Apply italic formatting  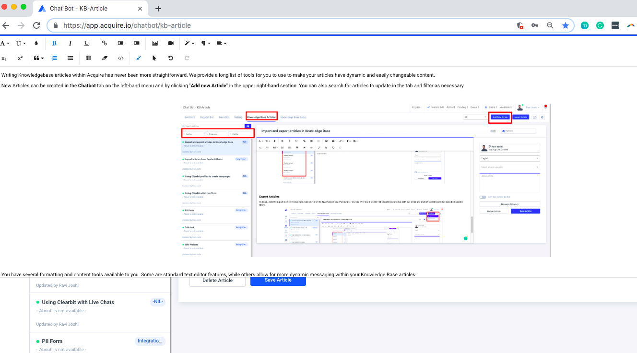[x=70, y=43]
